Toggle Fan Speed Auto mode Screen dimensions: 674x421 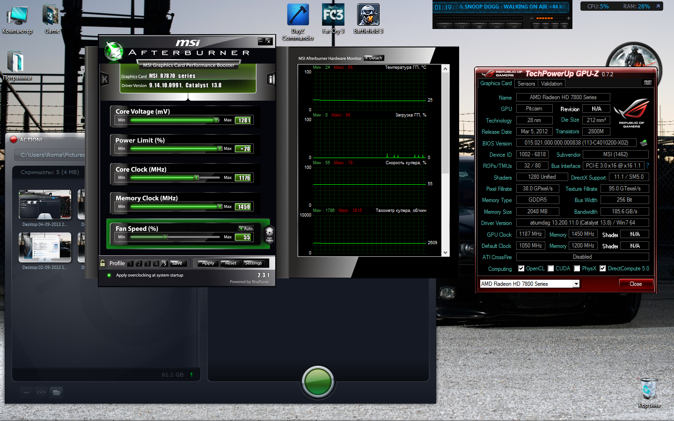(x=246, y=228)
